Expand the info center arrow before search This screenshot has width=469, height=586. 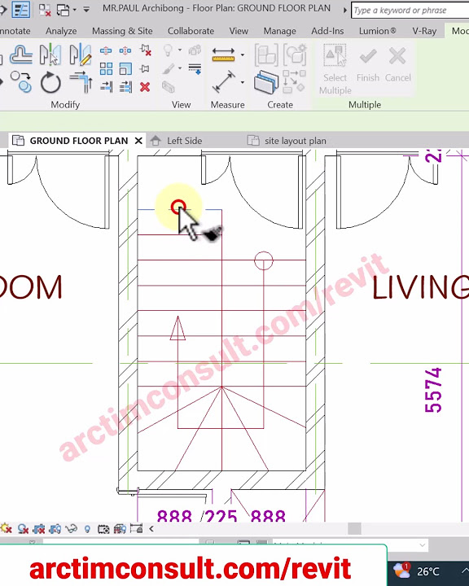(x=345, y=10)
